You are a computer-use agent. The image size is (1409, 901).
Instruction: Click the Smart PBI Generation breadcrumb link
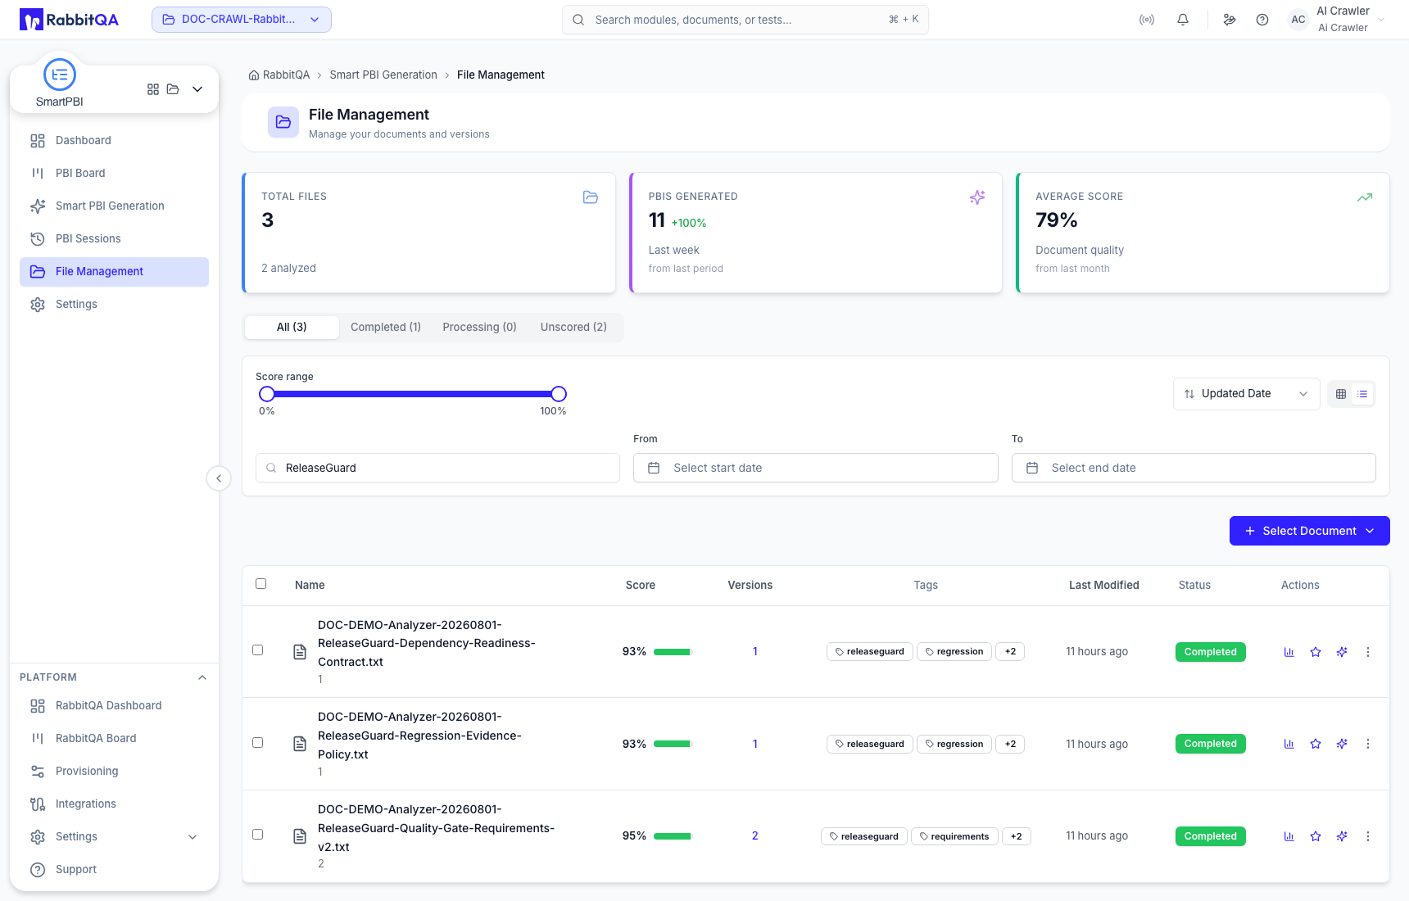pos(383,75)
